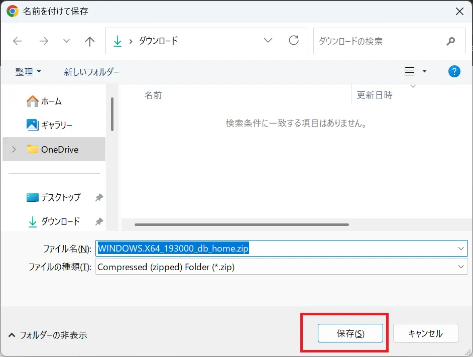473x357 pixels.
Task: Click the ホーム house icon
Action: tap(32, 101)
